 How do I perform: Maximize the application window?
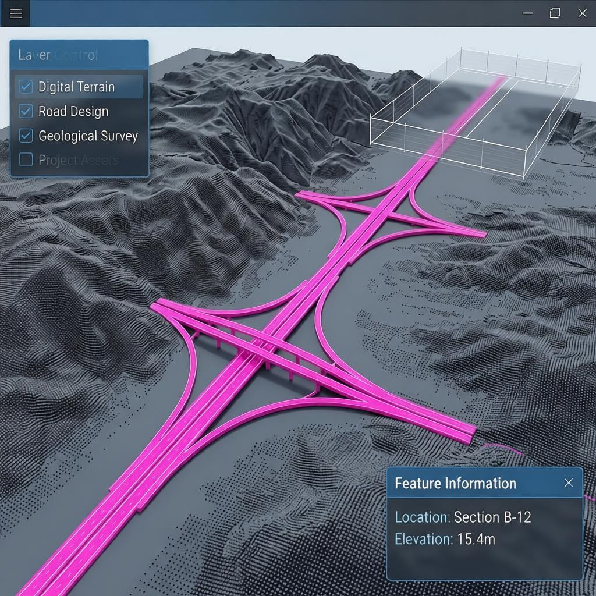[555, 13]
